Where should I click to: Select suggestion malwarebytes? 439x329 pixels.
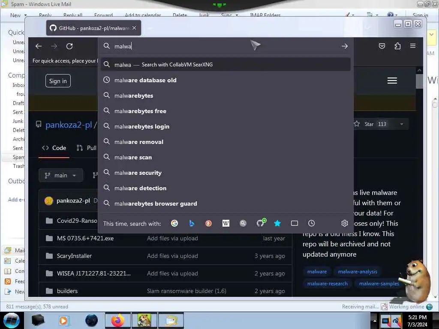pyautogui.click(x=226, y=96)
